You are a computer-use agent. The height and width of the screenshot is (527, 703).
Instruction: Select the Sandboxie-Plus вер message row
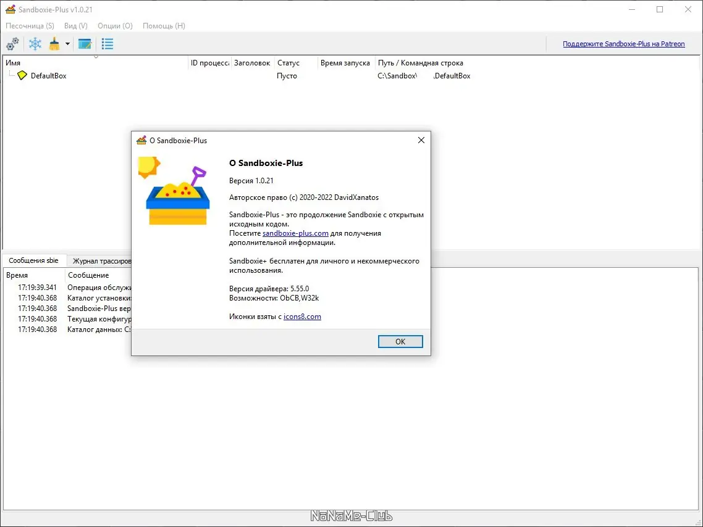pyautogui.click(x=68, y=309)
